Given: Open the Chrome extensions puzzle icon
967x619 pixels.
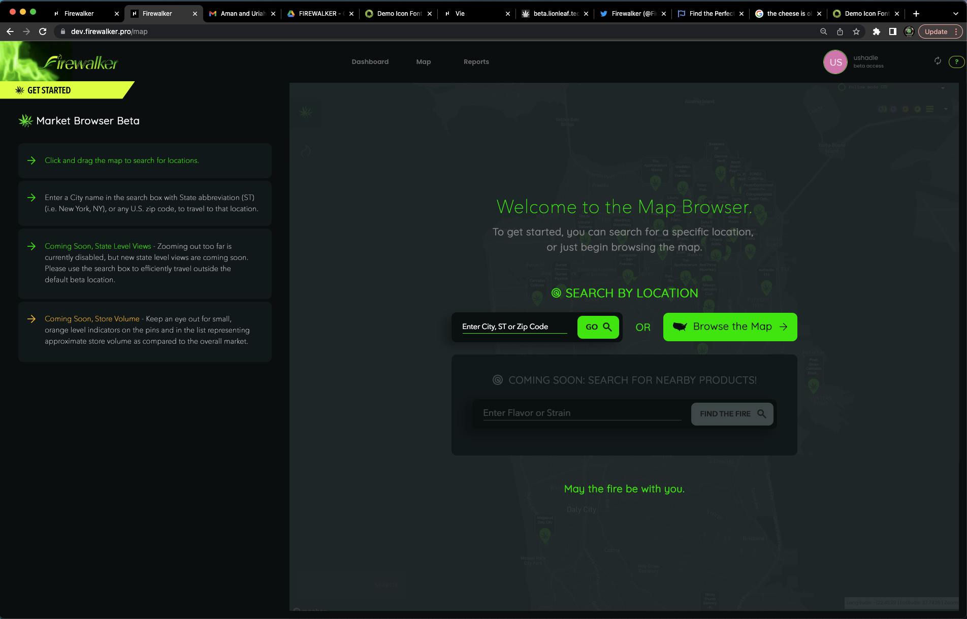Looking at the screenshot, I should click(876, 31).
